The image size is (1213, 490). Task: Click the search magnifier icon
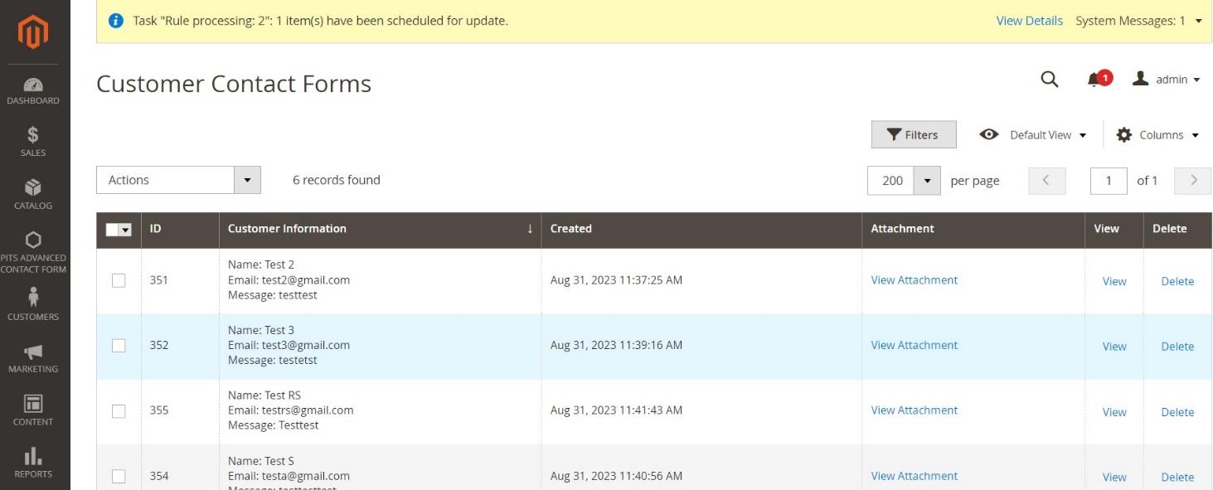(1049, 80)
